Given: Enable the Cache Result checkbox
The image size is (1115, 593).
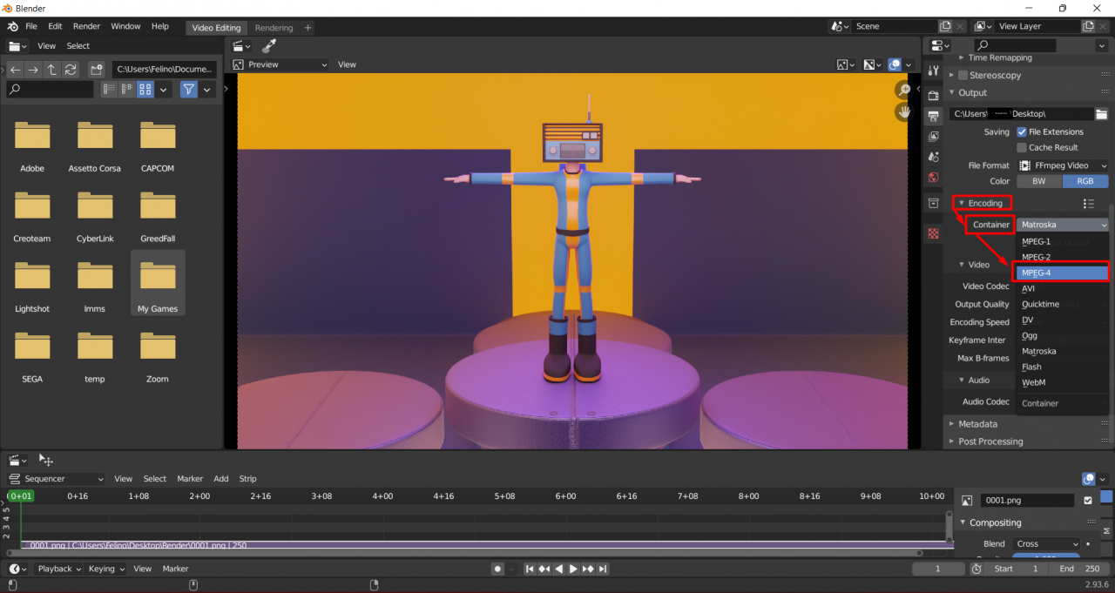Looking at the screenshot, I should [1021, 148].
